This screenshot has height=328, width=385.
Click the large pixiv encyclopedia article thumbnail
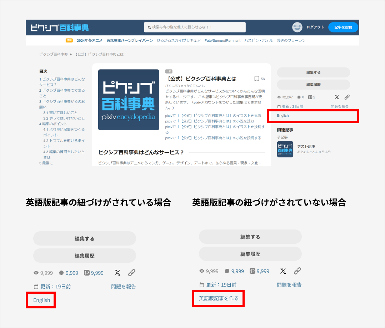click(129, 100)
